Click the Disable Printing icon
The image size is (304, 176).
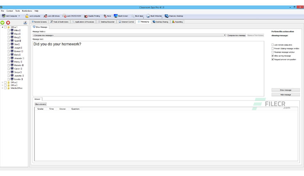[86, 16]
